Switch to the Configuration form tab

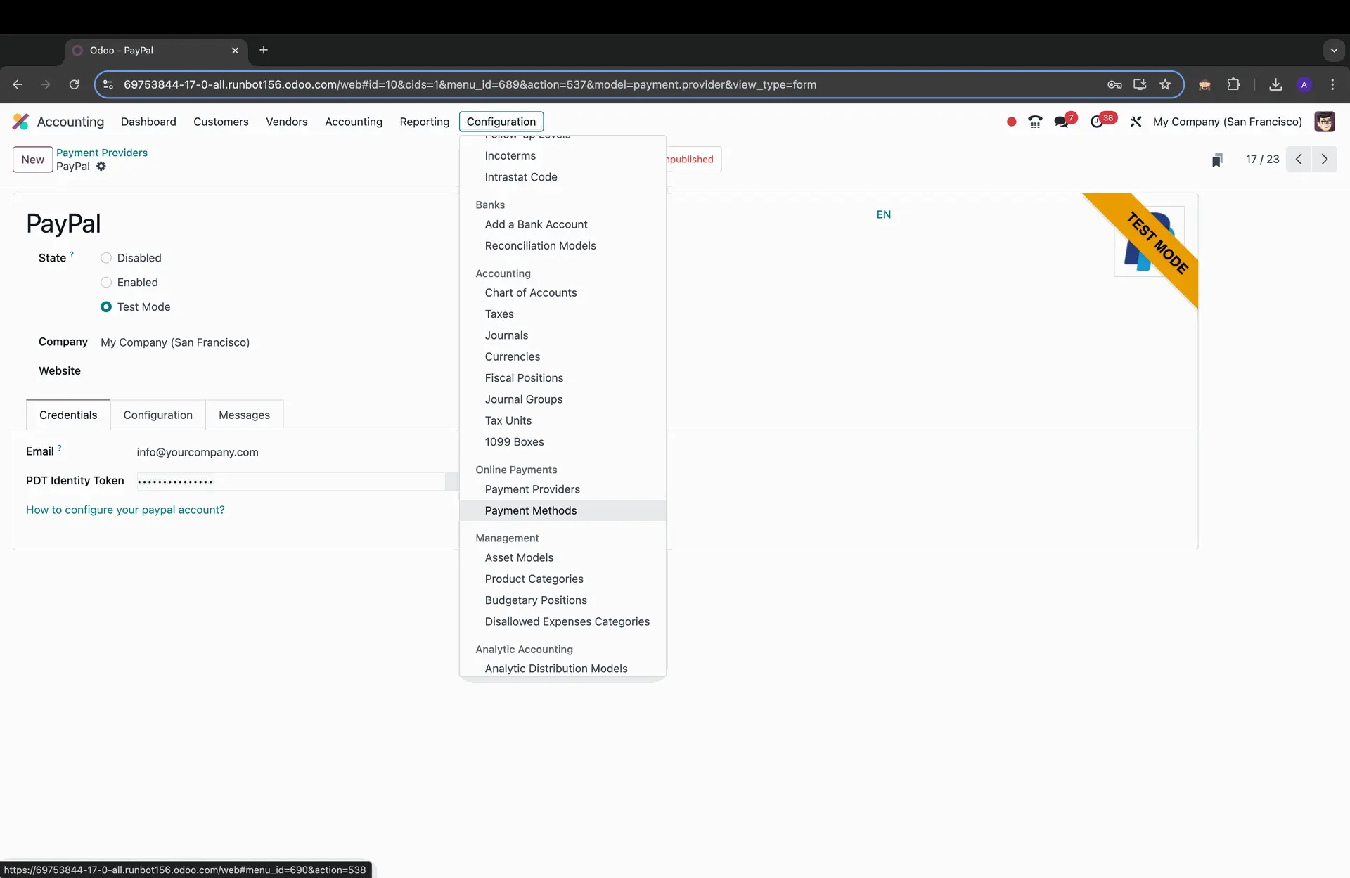click(x=158, y=415)
